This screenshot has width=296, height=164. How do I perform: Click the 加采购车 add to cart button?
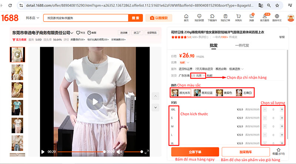[245, 152]
